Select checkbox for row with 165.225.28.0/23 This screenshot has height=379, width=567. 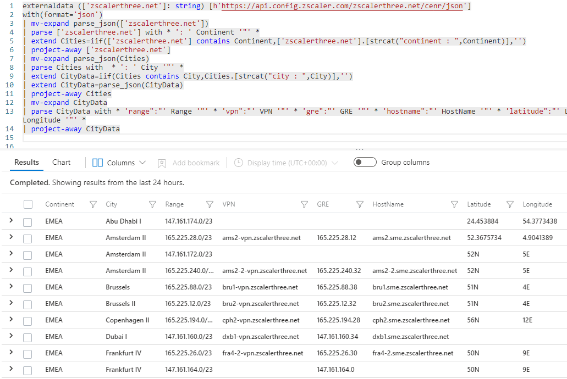(27, 238)
